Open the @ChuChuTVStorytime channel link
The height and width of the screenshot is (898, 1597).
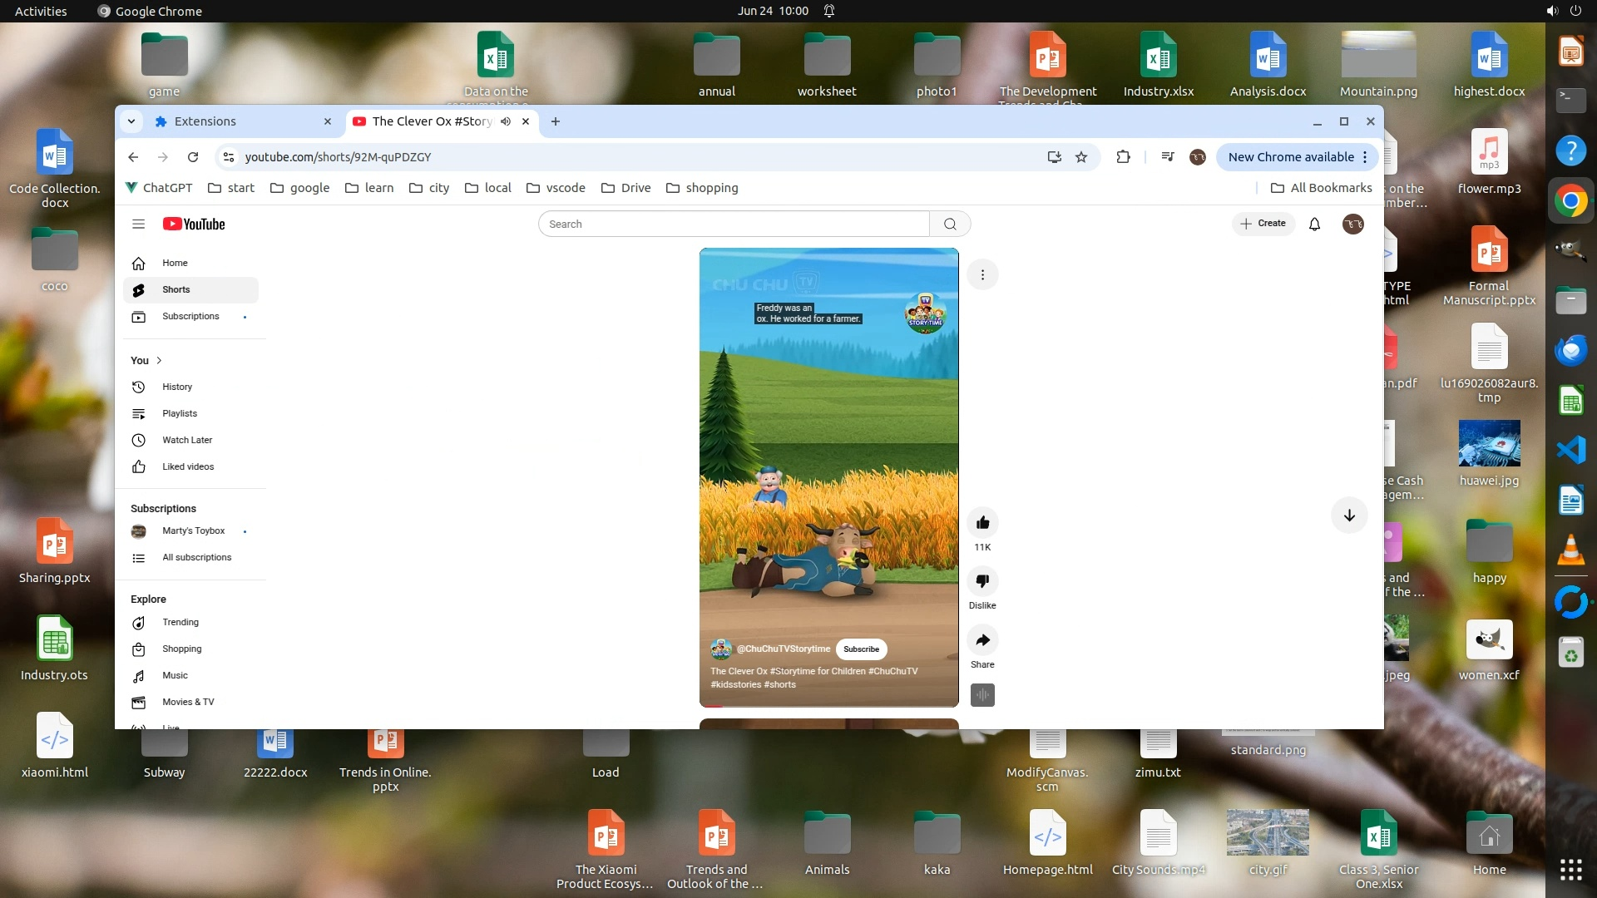point(783,649)
